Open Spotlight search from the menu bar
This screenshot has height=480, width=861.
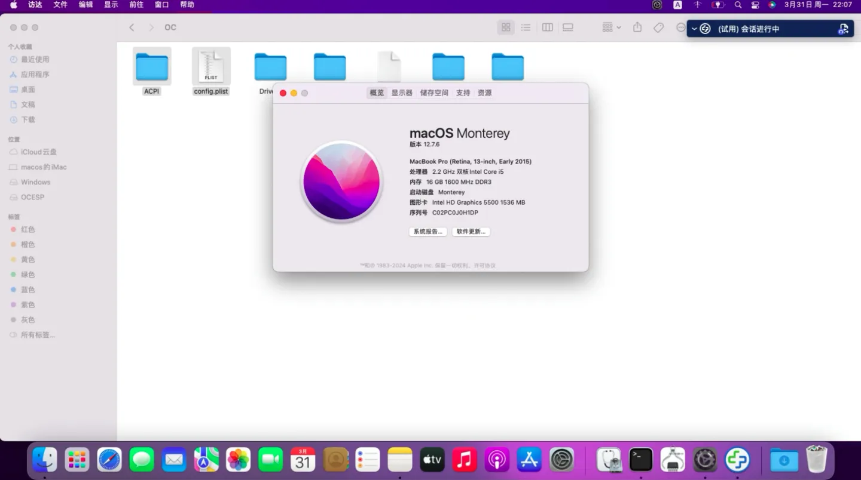(738, 5)
